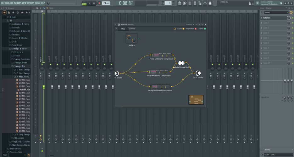Stop playback with the stop button
The image size is (294, 157).
pos(94,3)
